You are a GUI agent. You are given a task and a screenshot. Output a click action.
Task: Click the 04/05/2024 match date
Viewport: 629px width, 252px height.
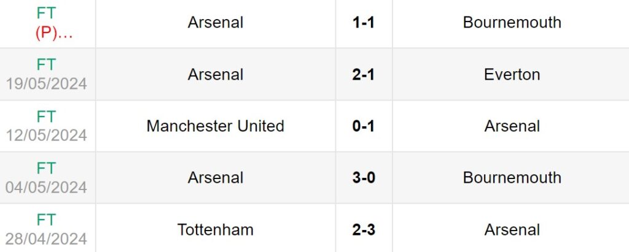pyautogui.click(x=47, y=187)
